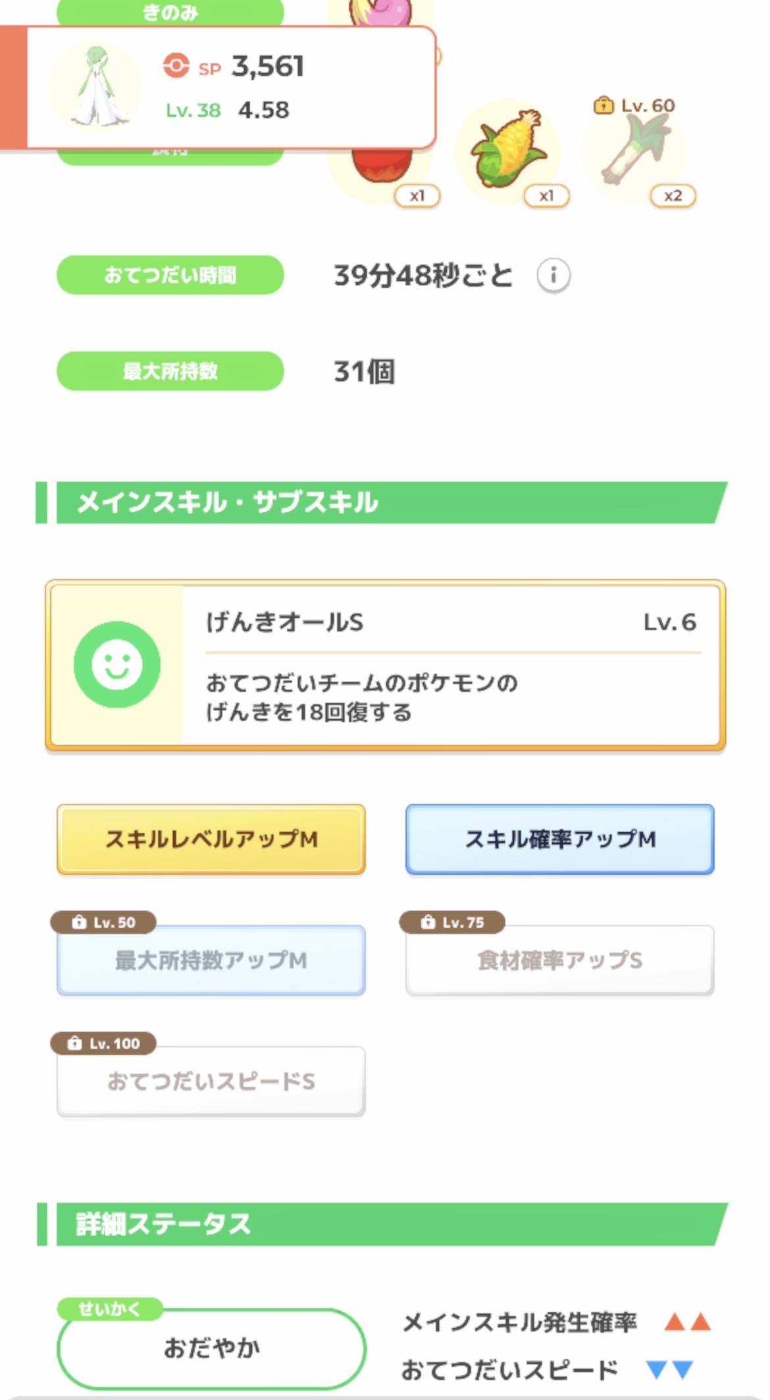
Task: Tap locked おてつだいスピードS sub skill
Action: 211,1082
